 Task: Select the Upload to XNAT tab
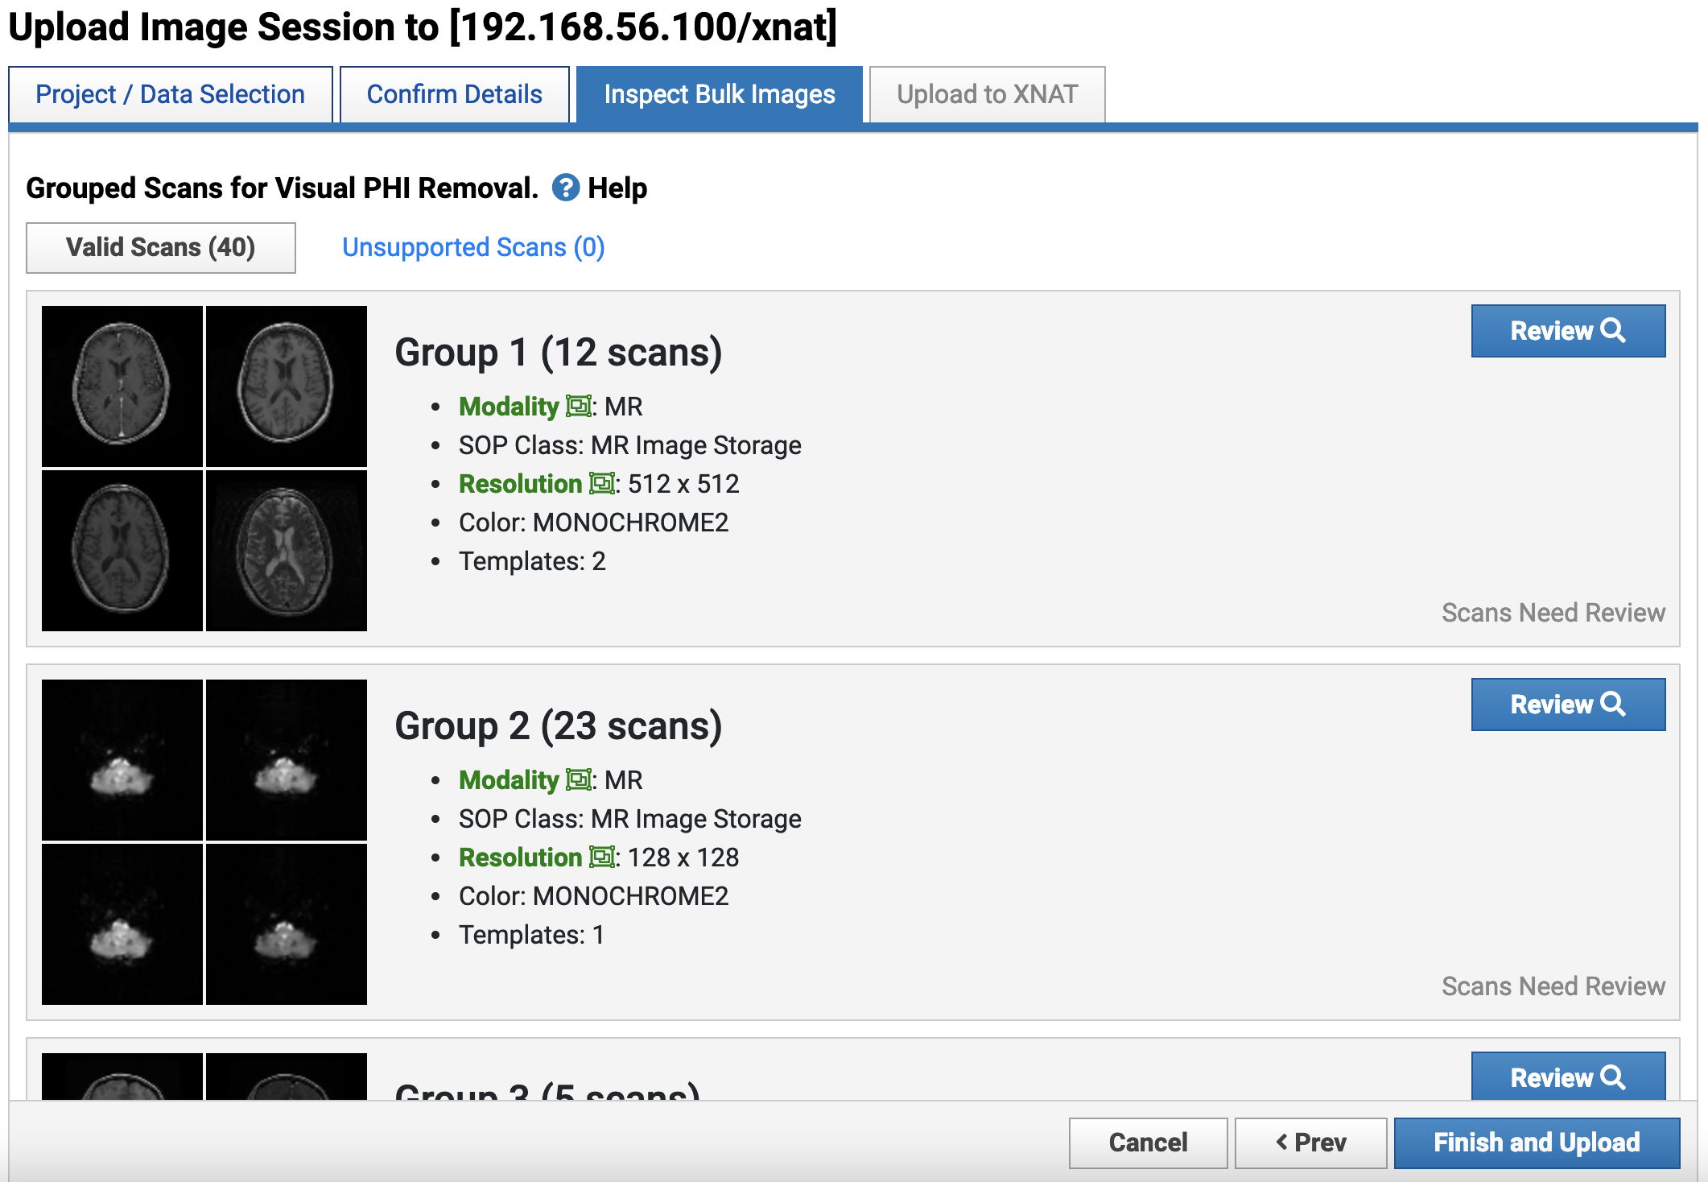[x=987, y=94]
